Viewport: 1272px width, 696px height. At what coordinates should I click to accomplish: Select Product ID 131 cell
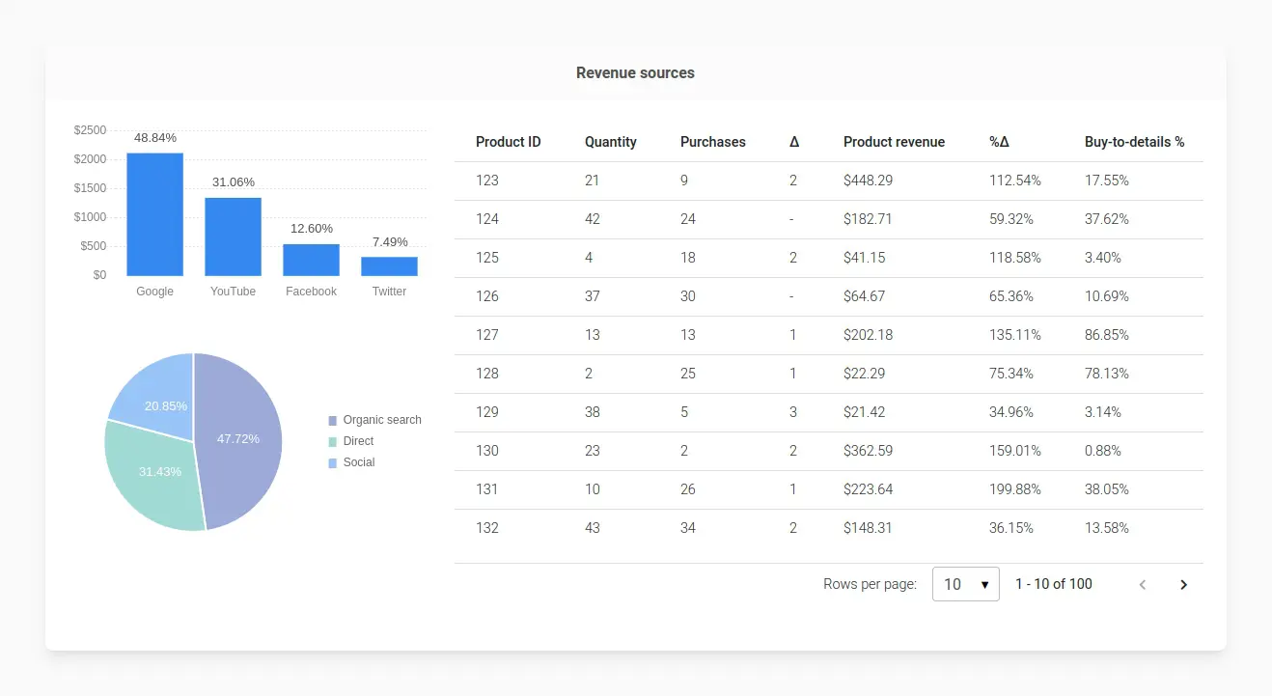[487, 489]
